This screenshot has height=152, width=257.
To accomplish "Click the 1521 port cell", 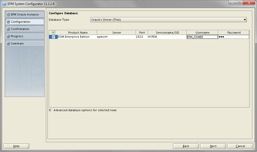I will (142, 37).
